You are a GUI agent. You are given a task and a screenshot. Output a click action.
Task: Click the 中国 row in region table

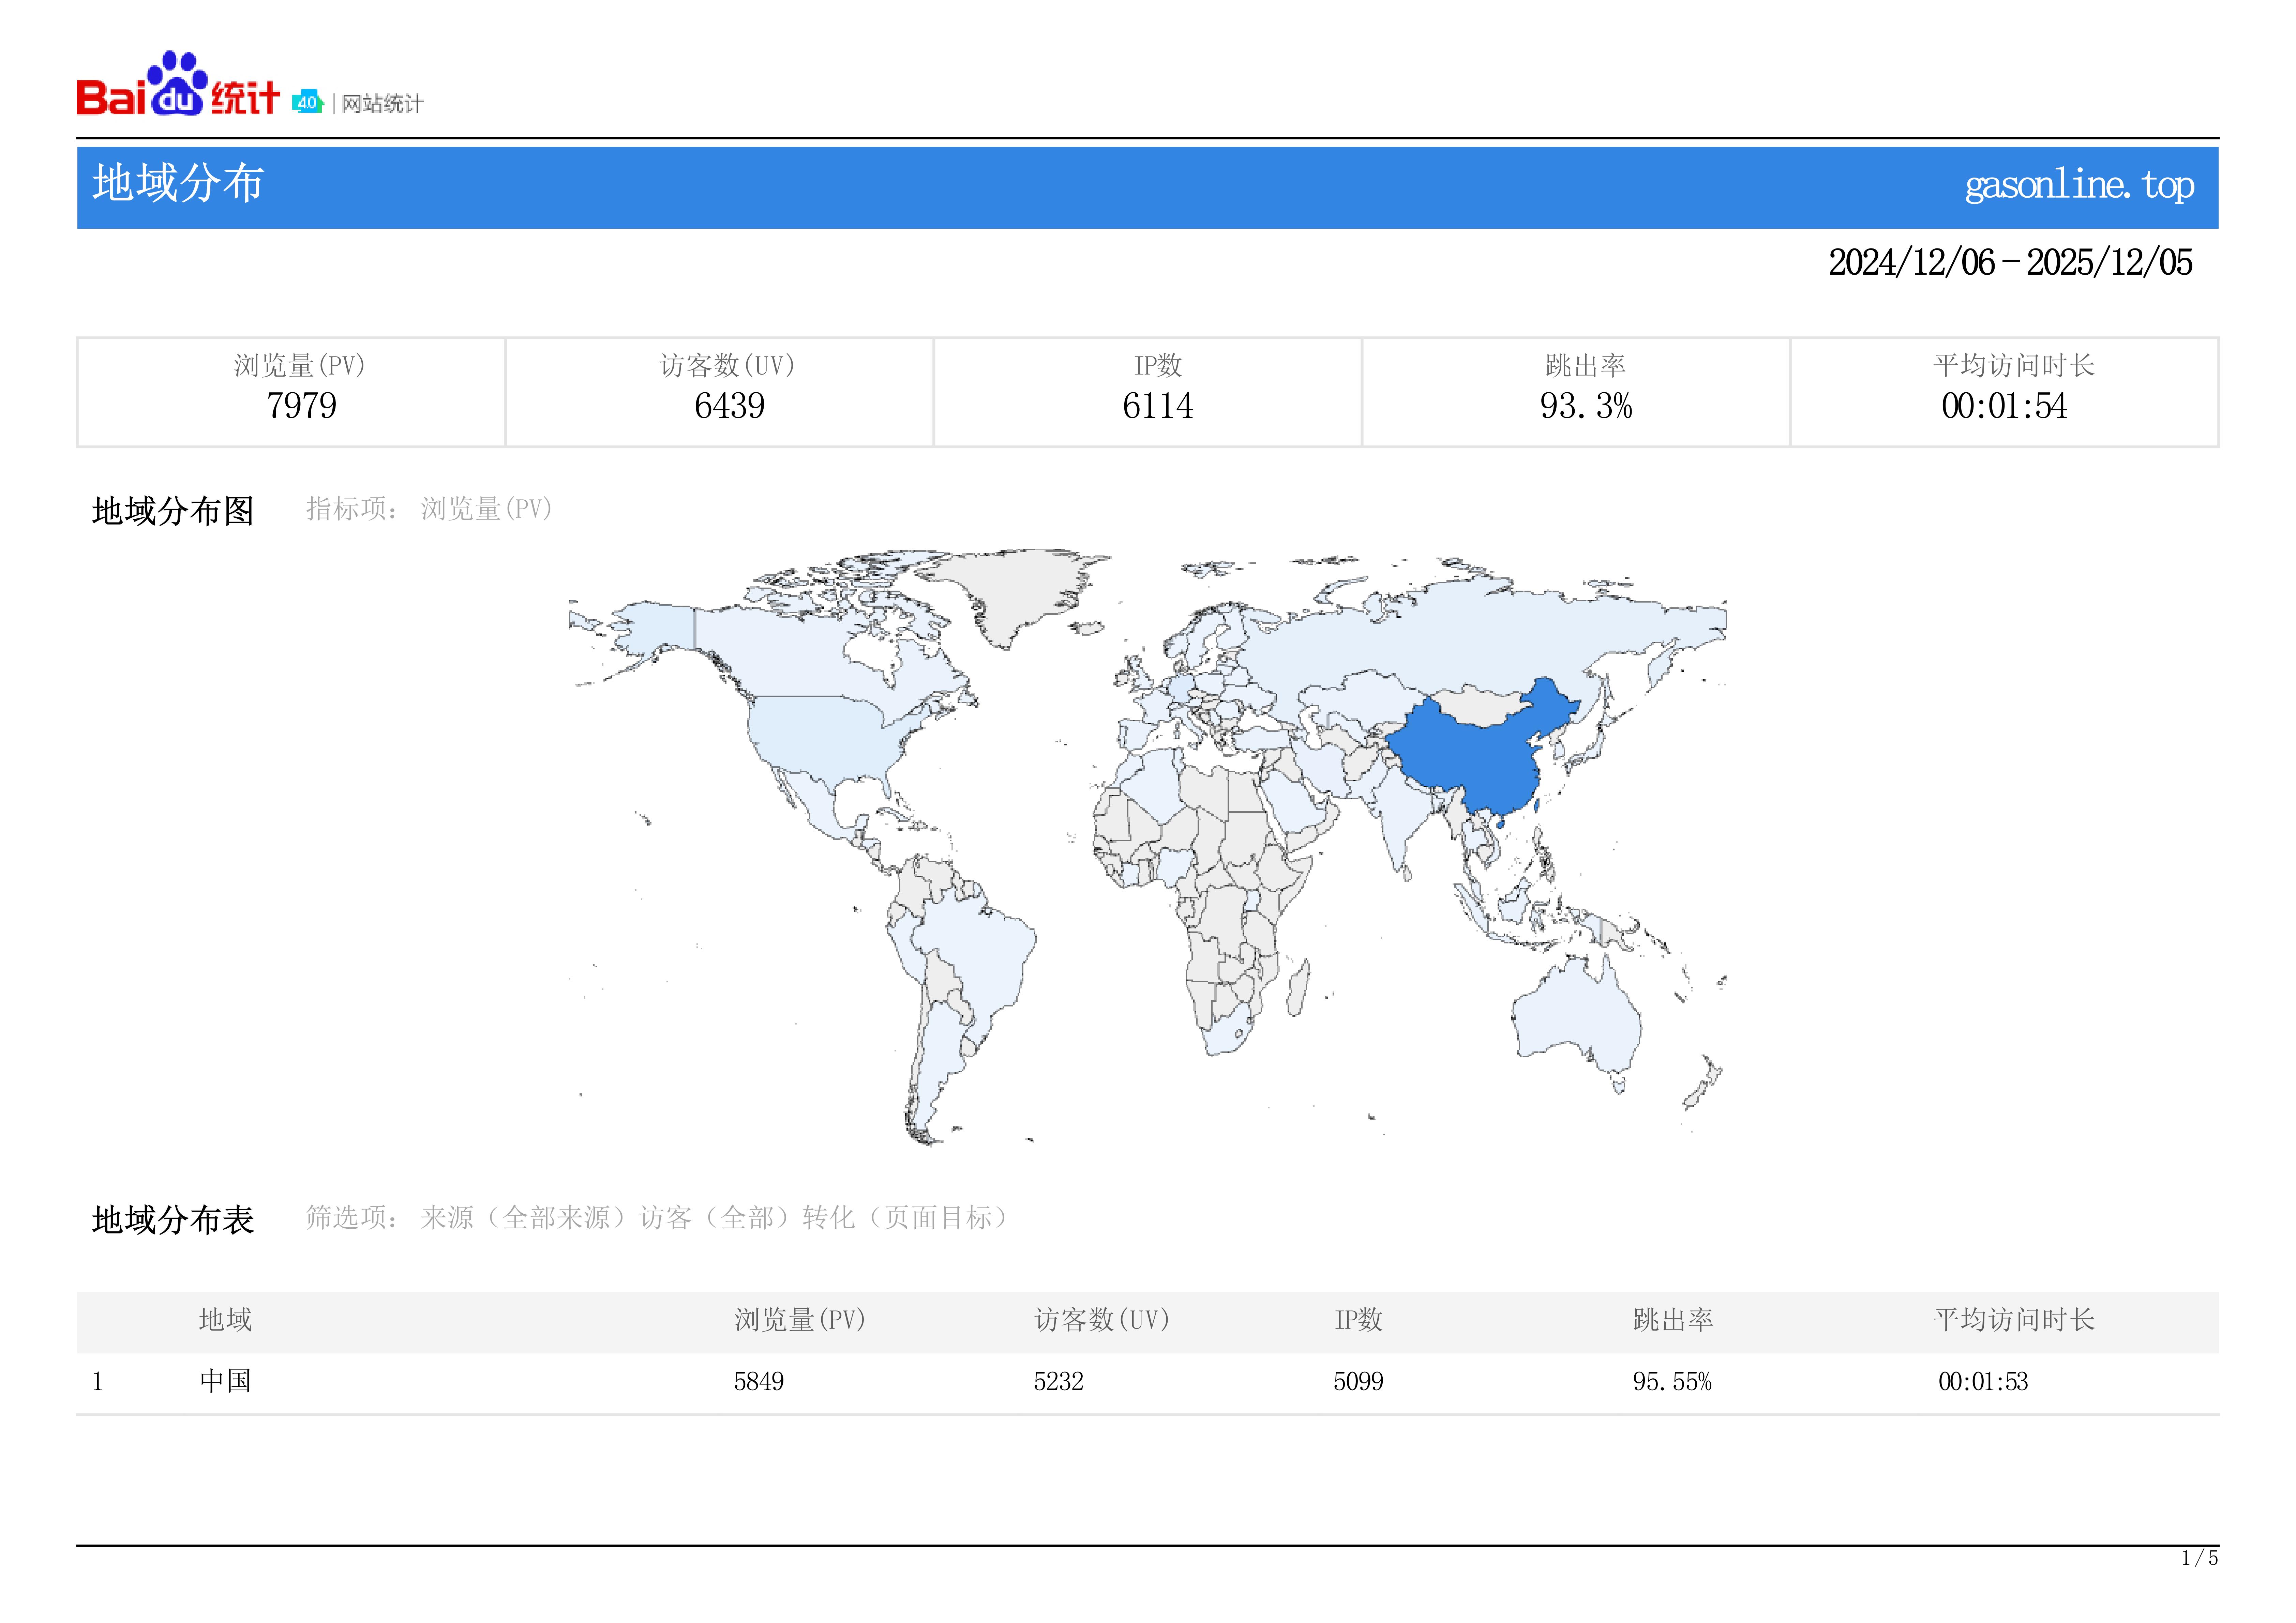[x=225, y=1381]
